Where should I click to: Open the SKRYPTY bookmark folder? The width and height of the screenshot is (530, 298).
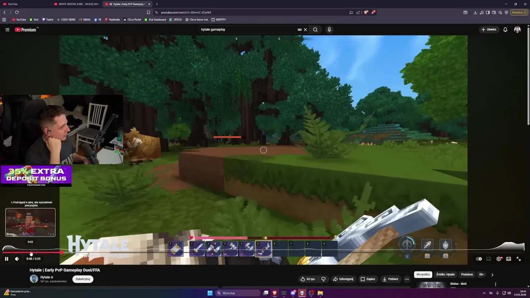[x=219, y=19]
